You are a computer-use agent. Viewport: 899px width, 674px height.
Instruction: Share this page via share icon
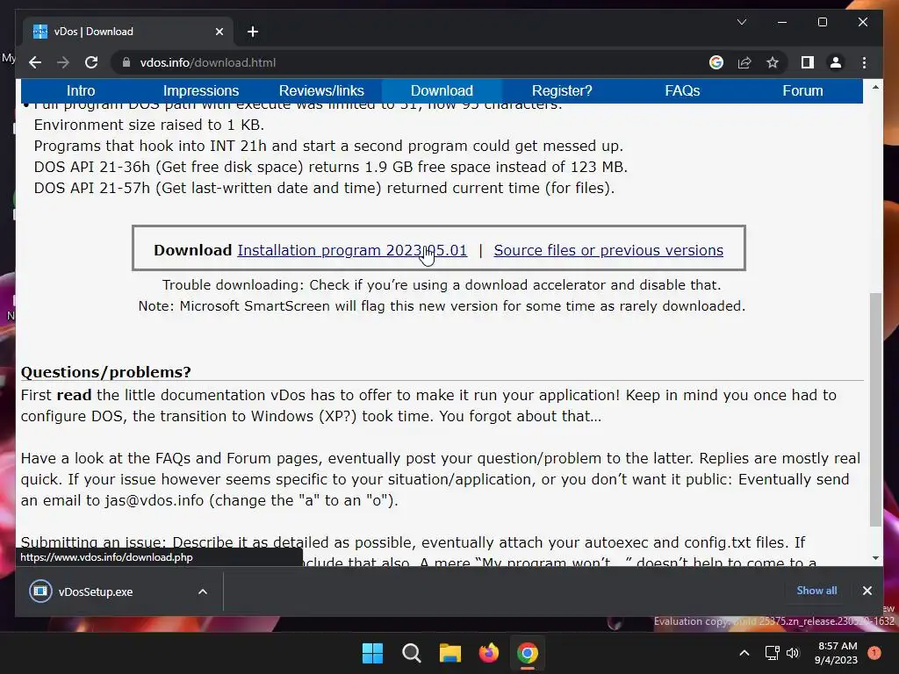tap(744, 62)
